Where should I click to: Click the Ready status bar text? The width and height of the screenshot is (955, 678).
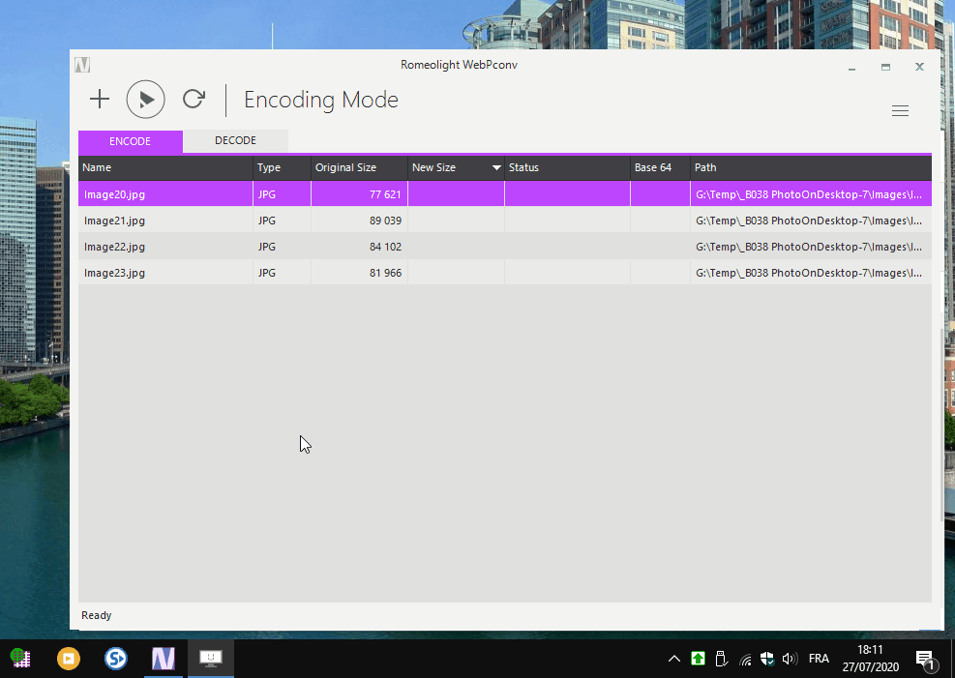96,615
